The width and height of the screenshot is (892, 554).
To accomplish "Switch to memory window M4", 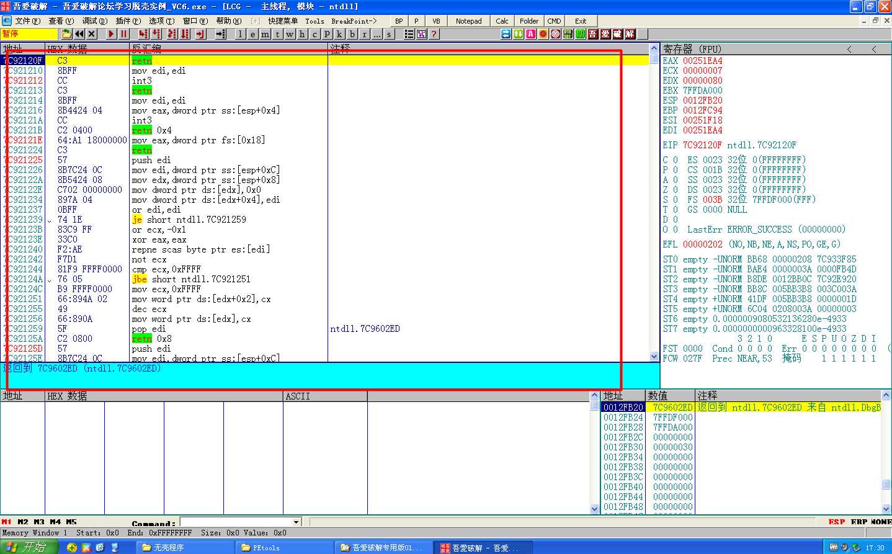I will point(55,522).
